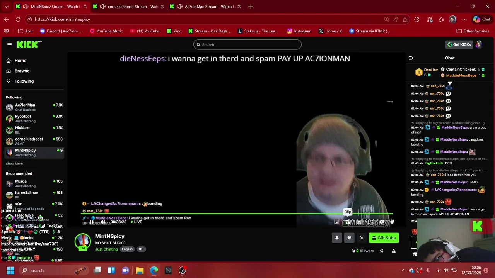The height and width of the screenshot is (278, 495).
Task: Select MintNSpicy channel in Following list
Action: coord(34,153)
